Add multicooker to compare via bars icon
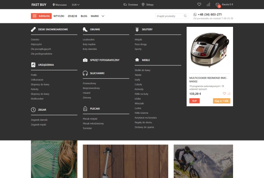This screenshot has height=178, width=264. point(229,93)
